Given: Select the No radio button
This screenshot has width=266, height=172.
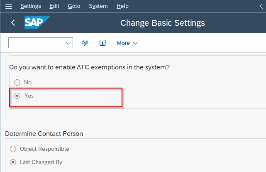Looking at the screenshot, I should tap(17, 82).
